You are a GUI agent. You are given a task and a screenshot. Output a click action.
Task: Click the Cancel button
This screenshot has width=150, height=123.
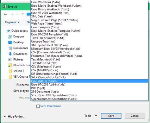[x=135, y=116]
